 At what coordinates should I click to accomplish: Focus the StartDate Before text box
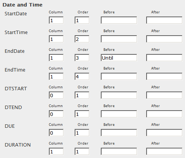click(x=119, y=20)
